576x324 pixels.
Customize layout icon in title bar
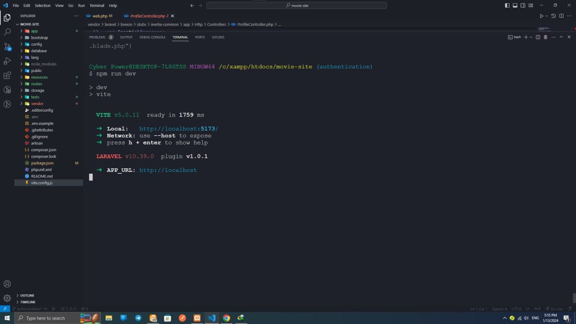[531, 5]
